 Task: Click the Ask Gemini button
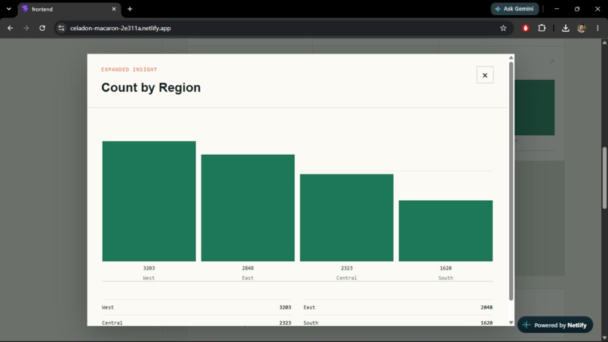tap(515, 8)
